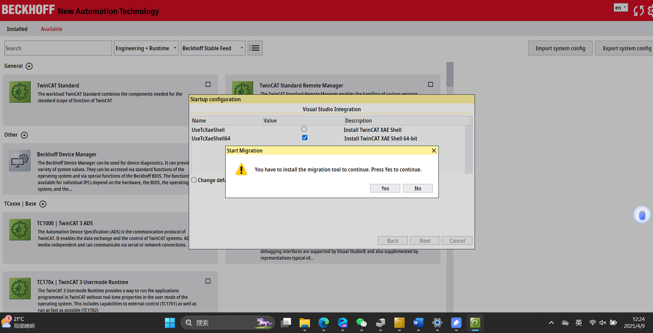This screenshot has width=653, height=333.
Task: Open Settings gear from taskbar
Action: (437, 323)
